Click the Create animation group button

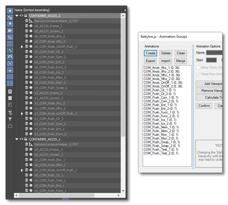pyautogui.click(x=150, y=53)
